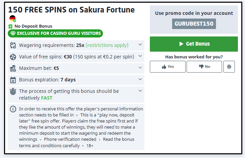Vote No, bonus did not work
245x158 pixels.
[205, 67]
